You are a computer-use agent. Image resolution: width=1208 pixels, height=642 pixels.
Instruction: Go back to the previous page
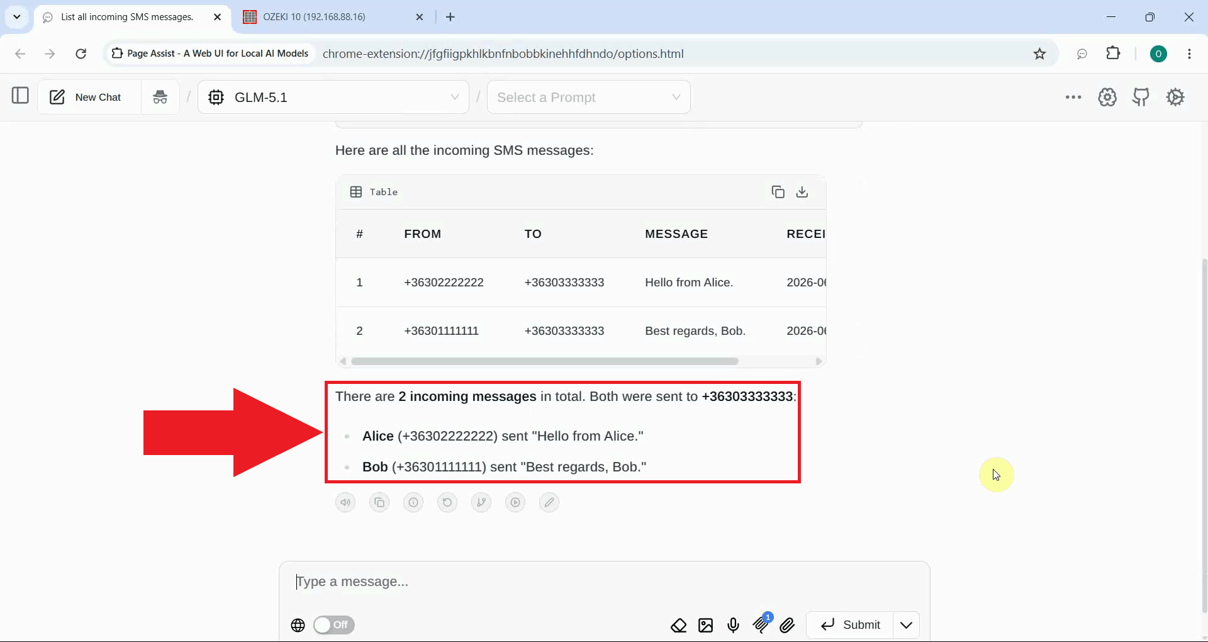click(x=20, y=53)
